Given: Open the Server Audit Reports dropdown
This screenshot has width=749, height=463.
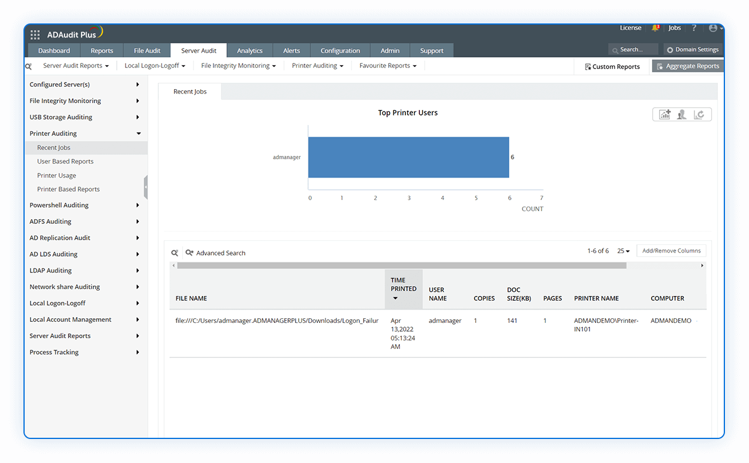Looking at the screenshot, I should [76, 66].
